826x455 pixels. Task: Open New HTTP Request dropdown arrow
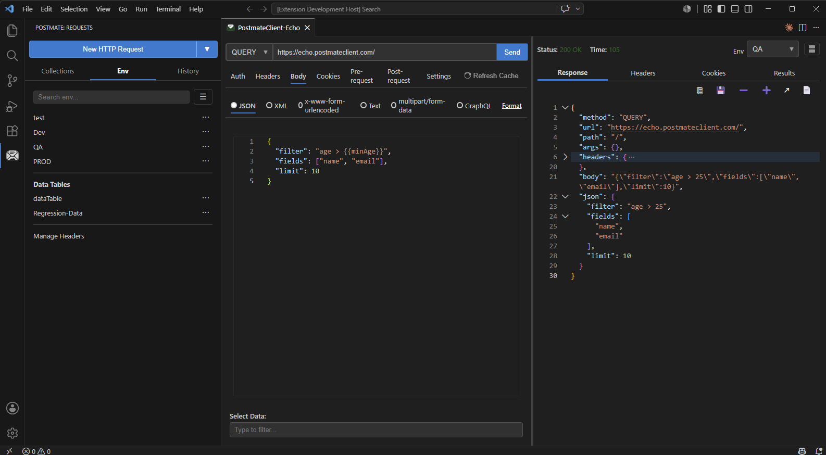[207, 49]
